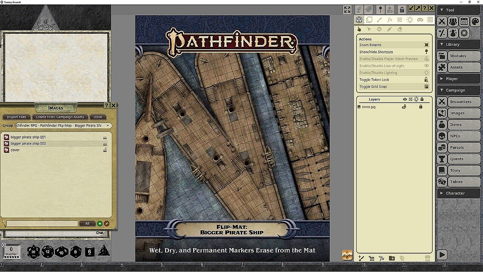Click the player vision preview icon in toolbar

pyautogui.click(x=390, y=9)
